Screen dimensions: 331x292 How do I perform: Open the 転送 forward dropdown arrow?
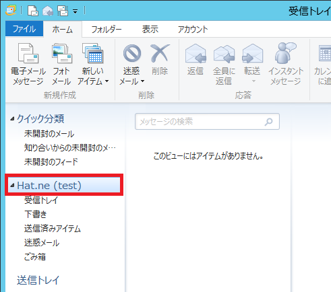click(253, 81)
